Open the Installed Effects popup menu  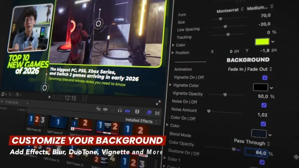(x=141, y=121)
